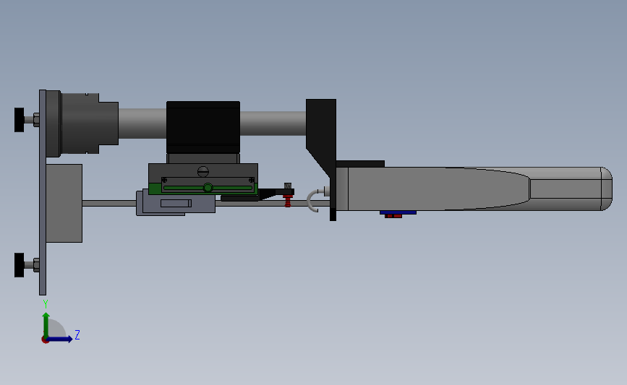The image size is (627, 385).
Task: Select the blue part under the handle
Action: pyautogui.click(x=398, y=212)
